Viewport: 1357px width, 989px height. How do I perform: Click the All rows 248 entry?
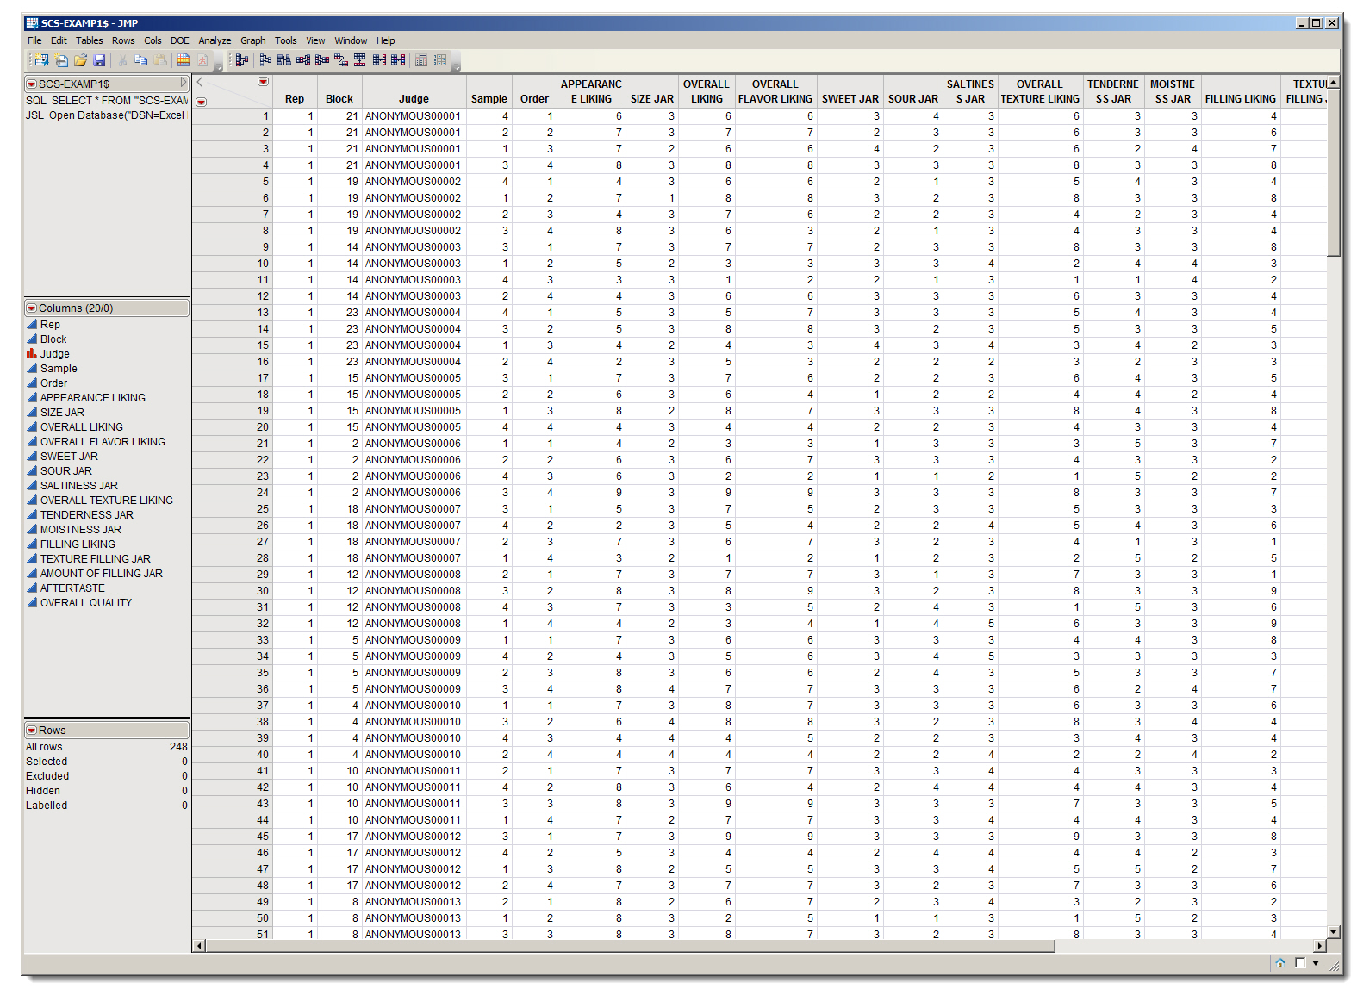click(106, 746)
